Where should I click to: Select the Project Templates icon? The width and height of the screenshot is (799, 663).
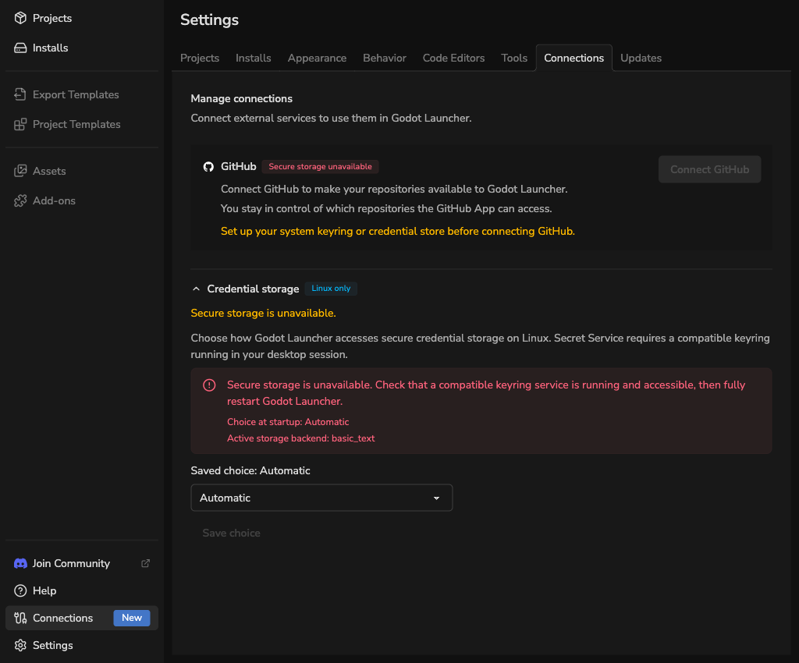pyautogui.click(x=20, y=124)
